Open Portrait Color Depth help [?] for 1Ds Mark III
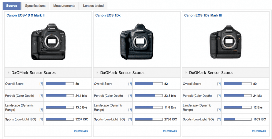The width and height of the screenshot is (272, 139). pyautogui.click(x=219, y=96)
